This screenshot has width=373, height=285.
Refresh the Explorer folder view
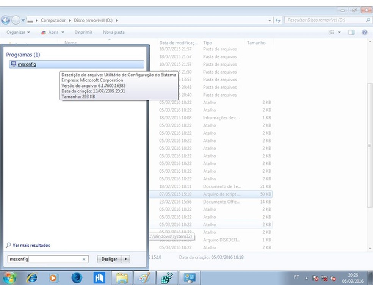[x=278, y=20]
